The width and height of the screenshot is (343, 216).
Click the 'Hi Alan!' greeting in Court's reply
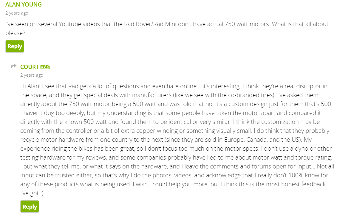pos(30,86)
